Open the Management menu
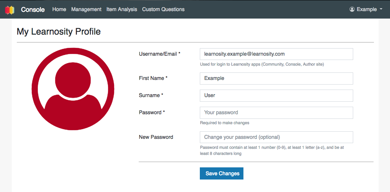 click(86, 9)
